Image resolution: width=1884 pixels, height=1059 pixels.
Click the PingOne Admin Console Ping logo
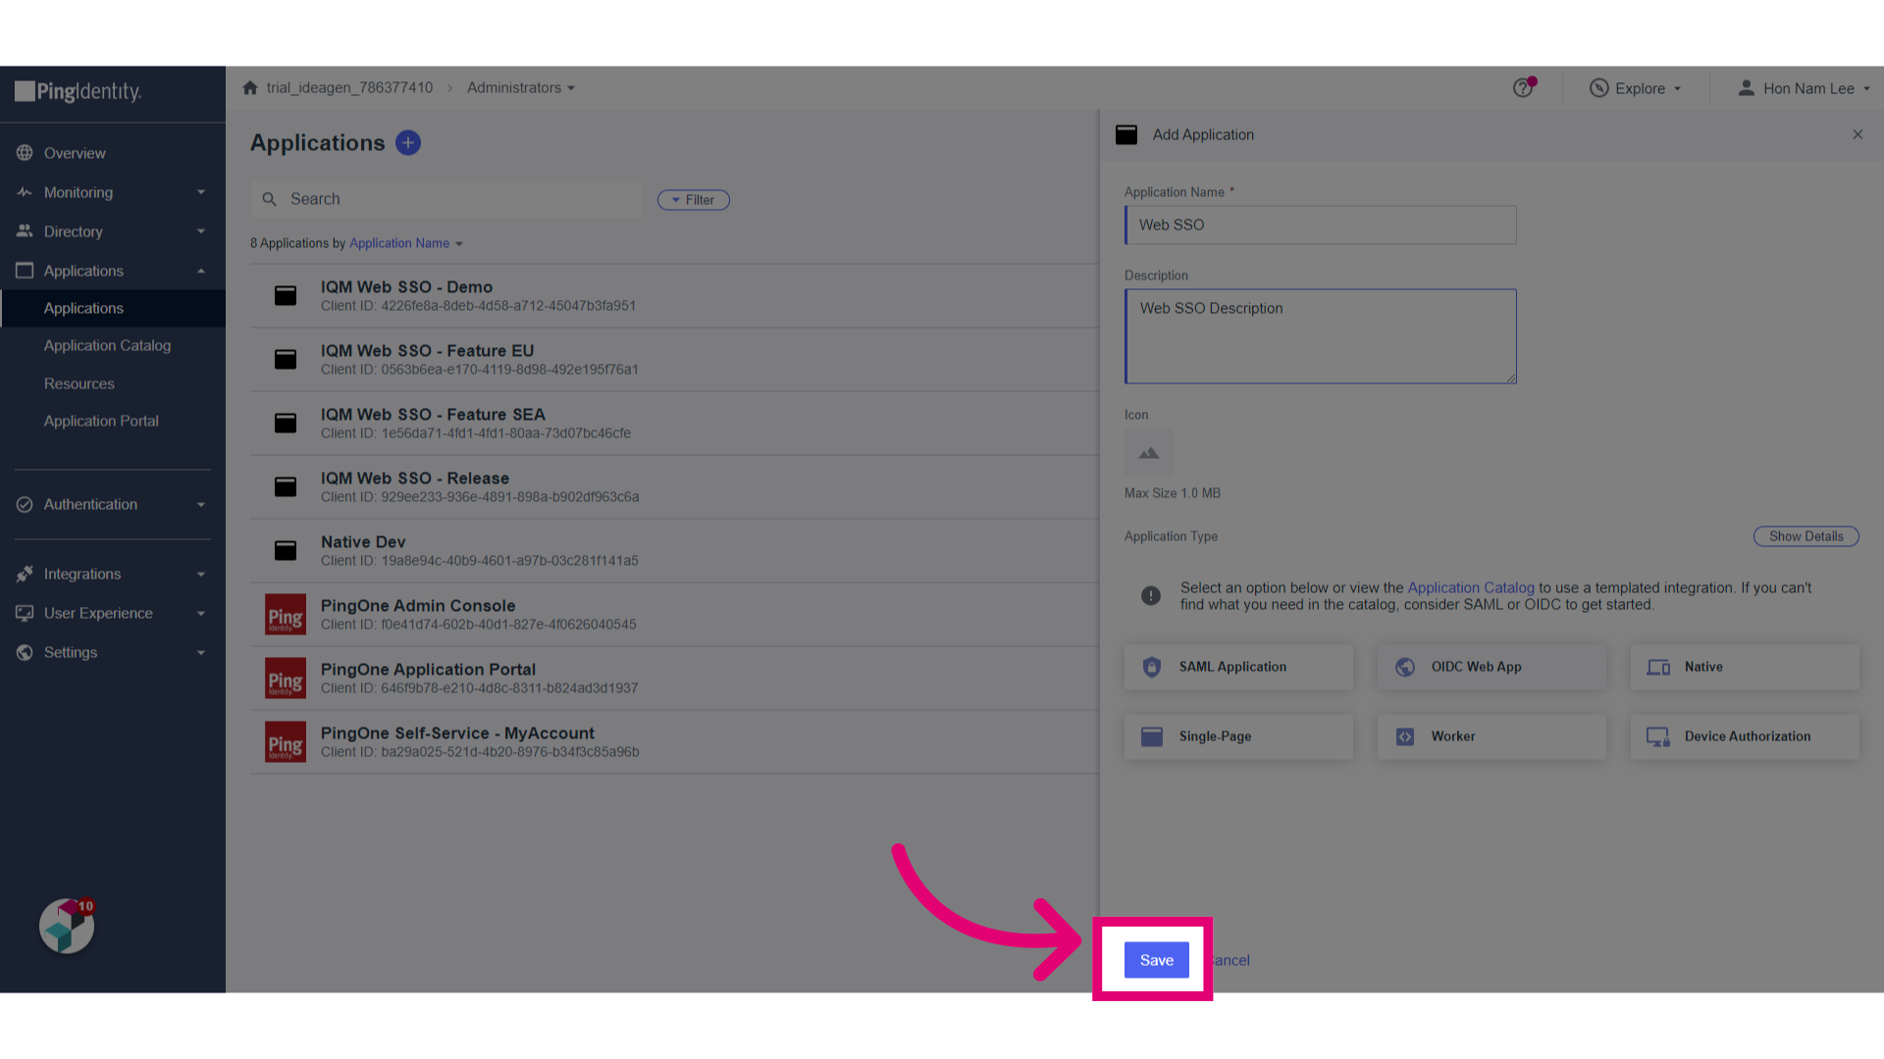[286, 615]
